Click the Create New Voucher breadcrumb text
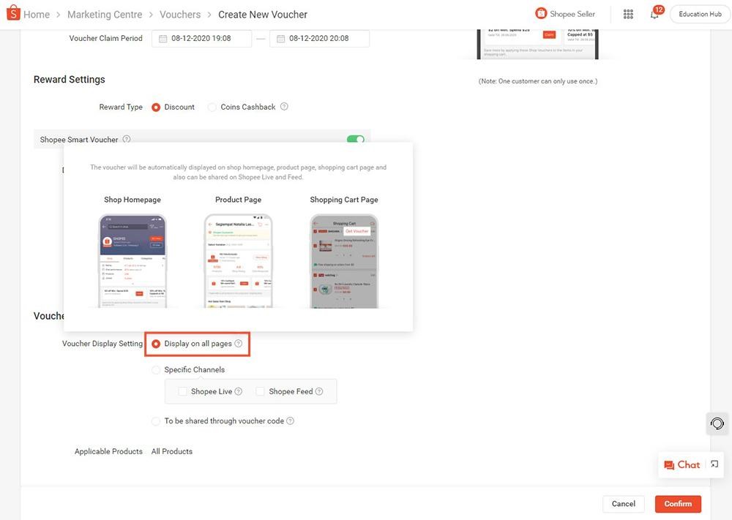This screenshot has width=732, height=520. tap(263, 15)
